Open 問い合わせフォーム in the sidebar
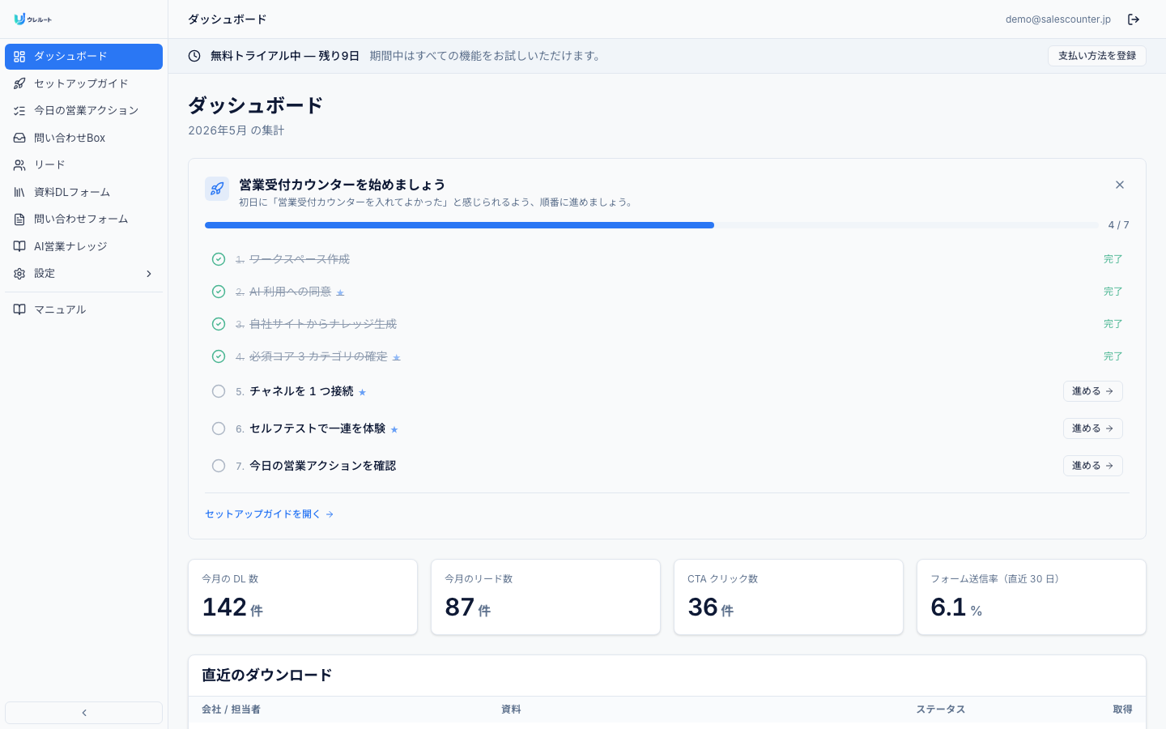This screenshot has width=1166, height=729. 84,219
